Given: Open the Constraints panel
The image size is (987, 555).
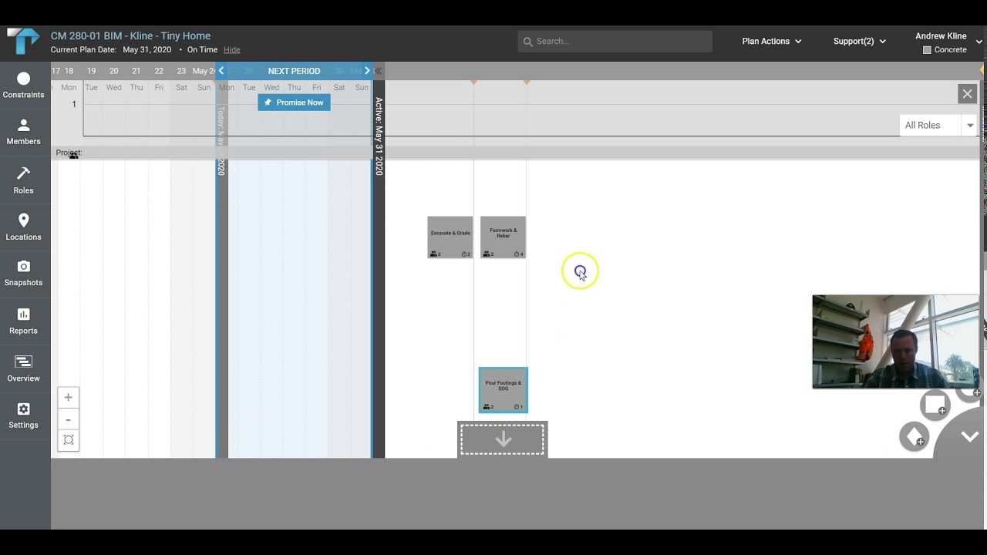Looking at the screenshot, I should point(23,86).
